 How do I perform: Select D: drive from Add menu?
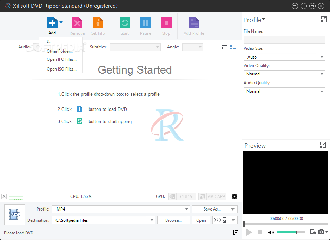coord(61,41)
